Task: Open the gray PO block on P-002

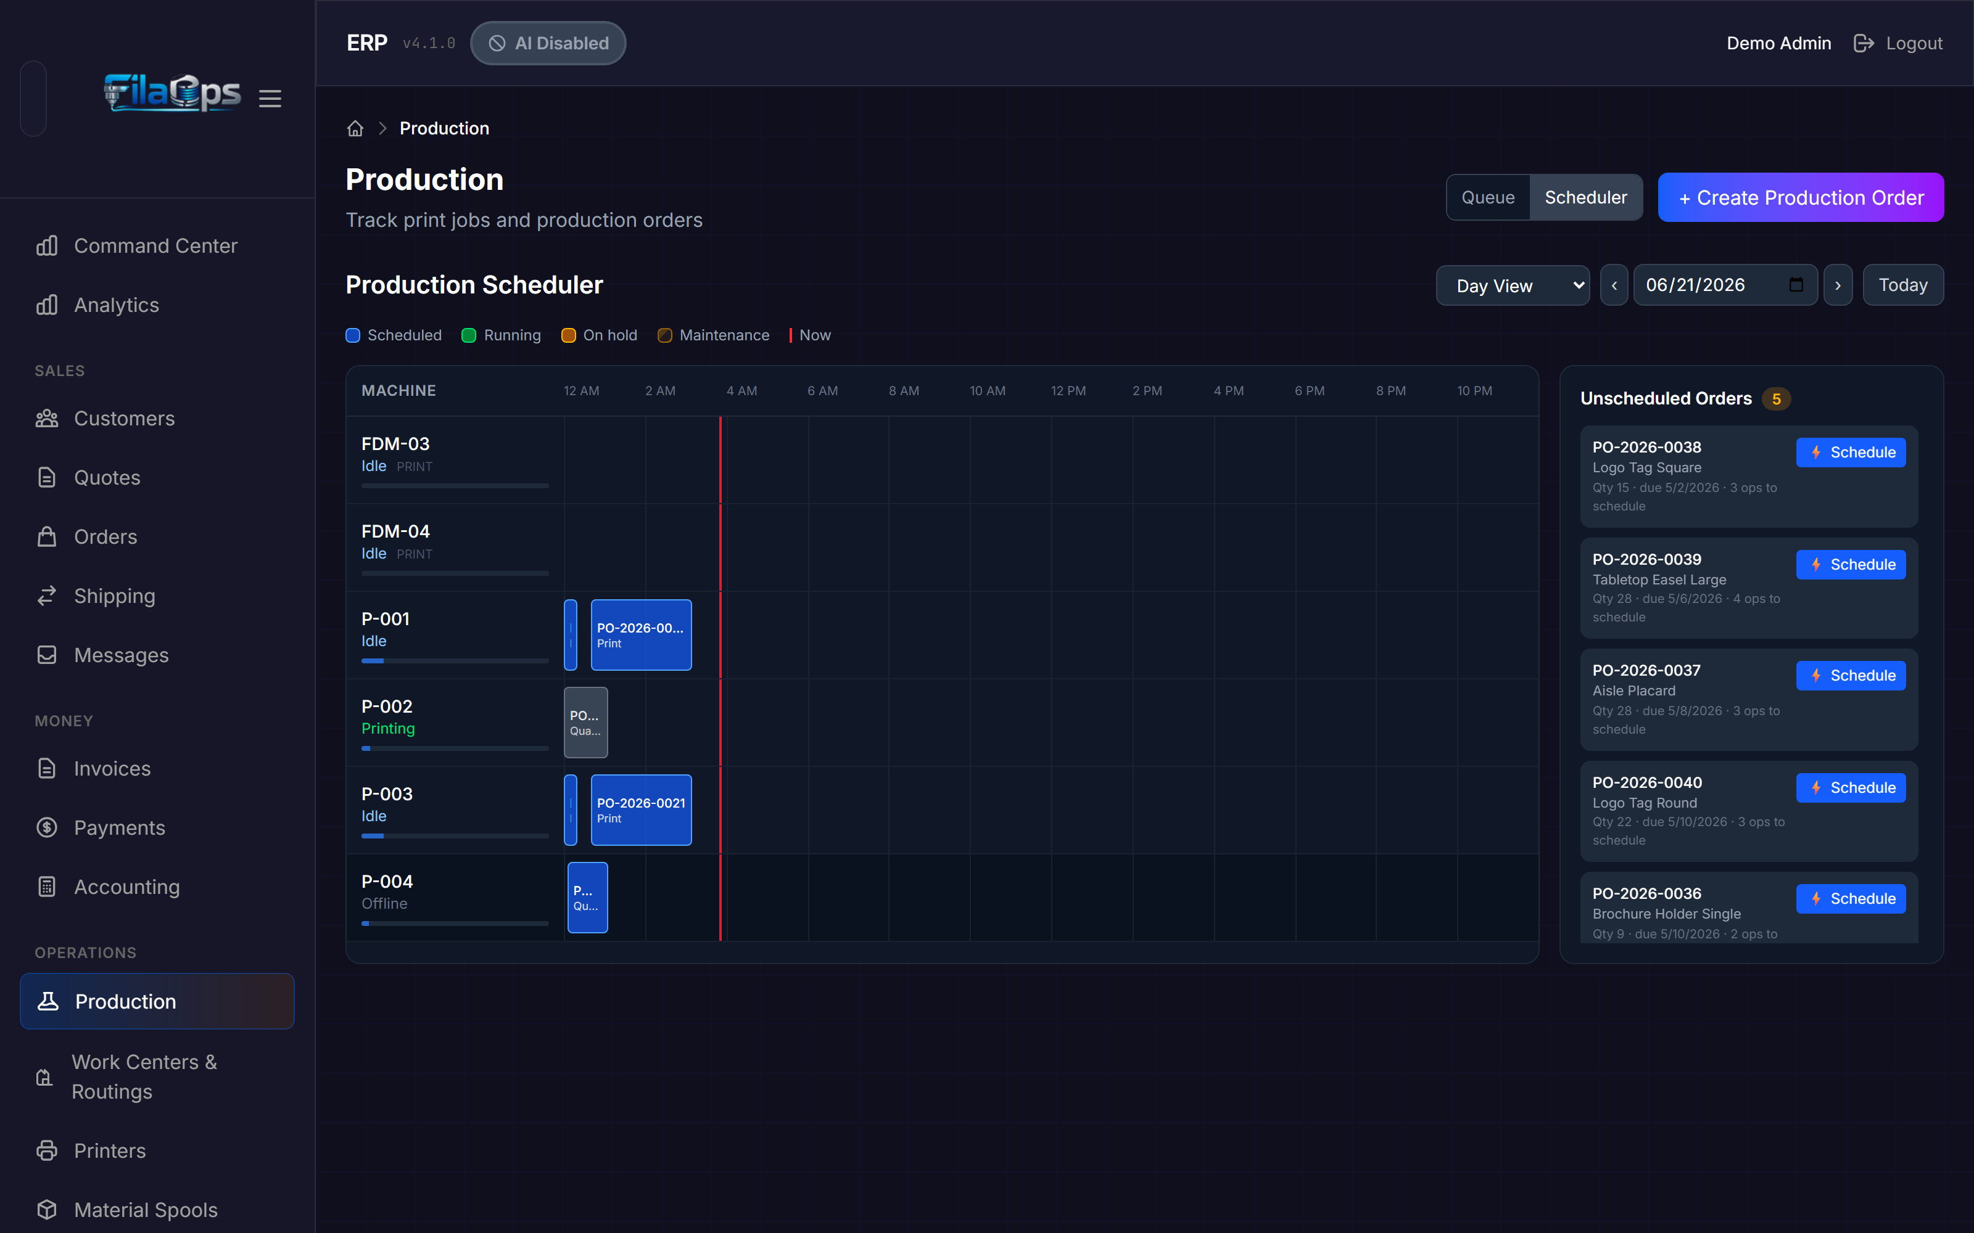Action: point(585,723)
